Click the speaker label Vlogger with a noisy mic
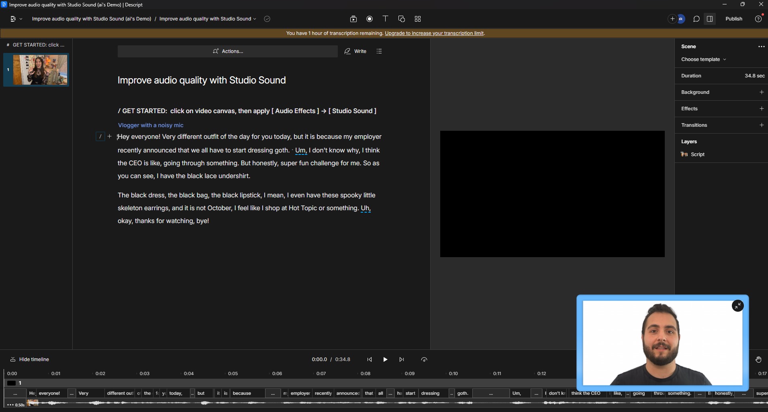This screenshot has height=412, width=768. 151,125
